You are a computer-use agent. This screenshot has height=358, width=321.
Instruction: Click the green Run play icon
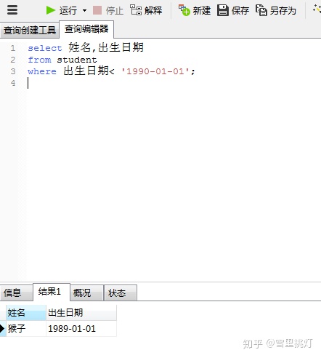point(51,10)
